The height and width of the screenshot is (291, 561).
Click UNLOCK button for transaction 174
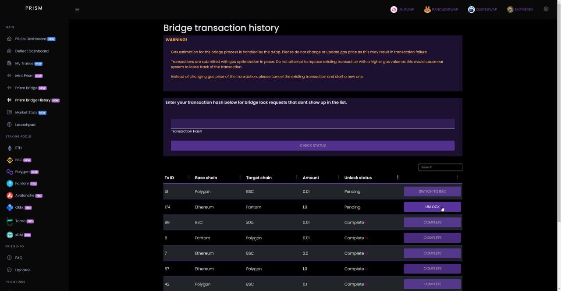tap(432, 207)
